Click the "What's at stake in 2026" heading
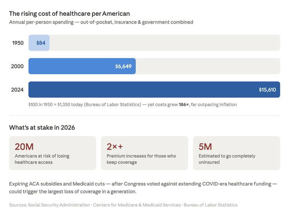The width and height of the screenshot is (290, 215). (42, 128)
